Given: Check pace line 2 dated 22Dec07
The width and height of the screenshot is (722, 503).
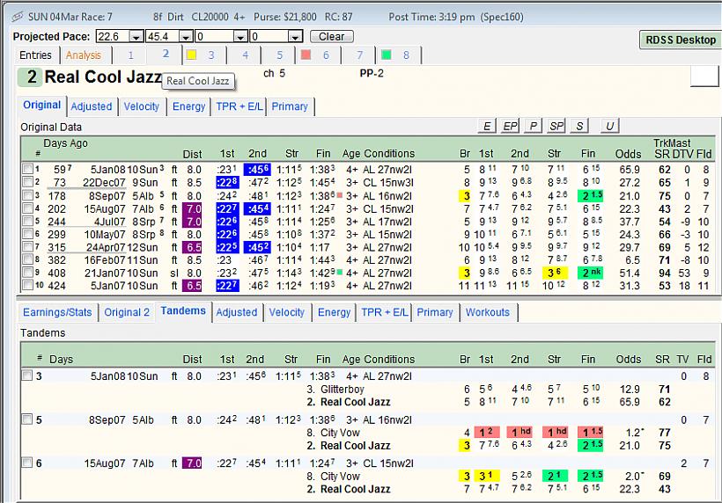Looking at the screenshot, I should (x=27, y=182).
